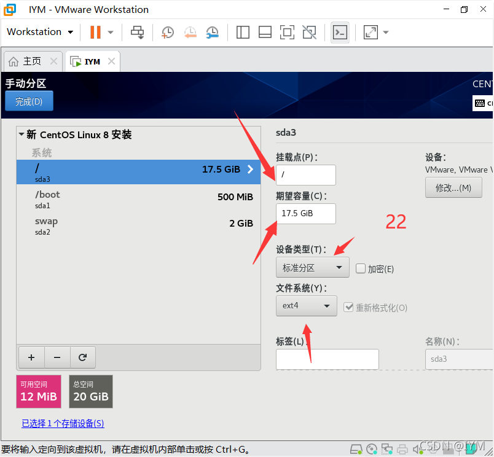Switch to the 主页 tab
Screen dimensions: 494x457
[32, 61]
